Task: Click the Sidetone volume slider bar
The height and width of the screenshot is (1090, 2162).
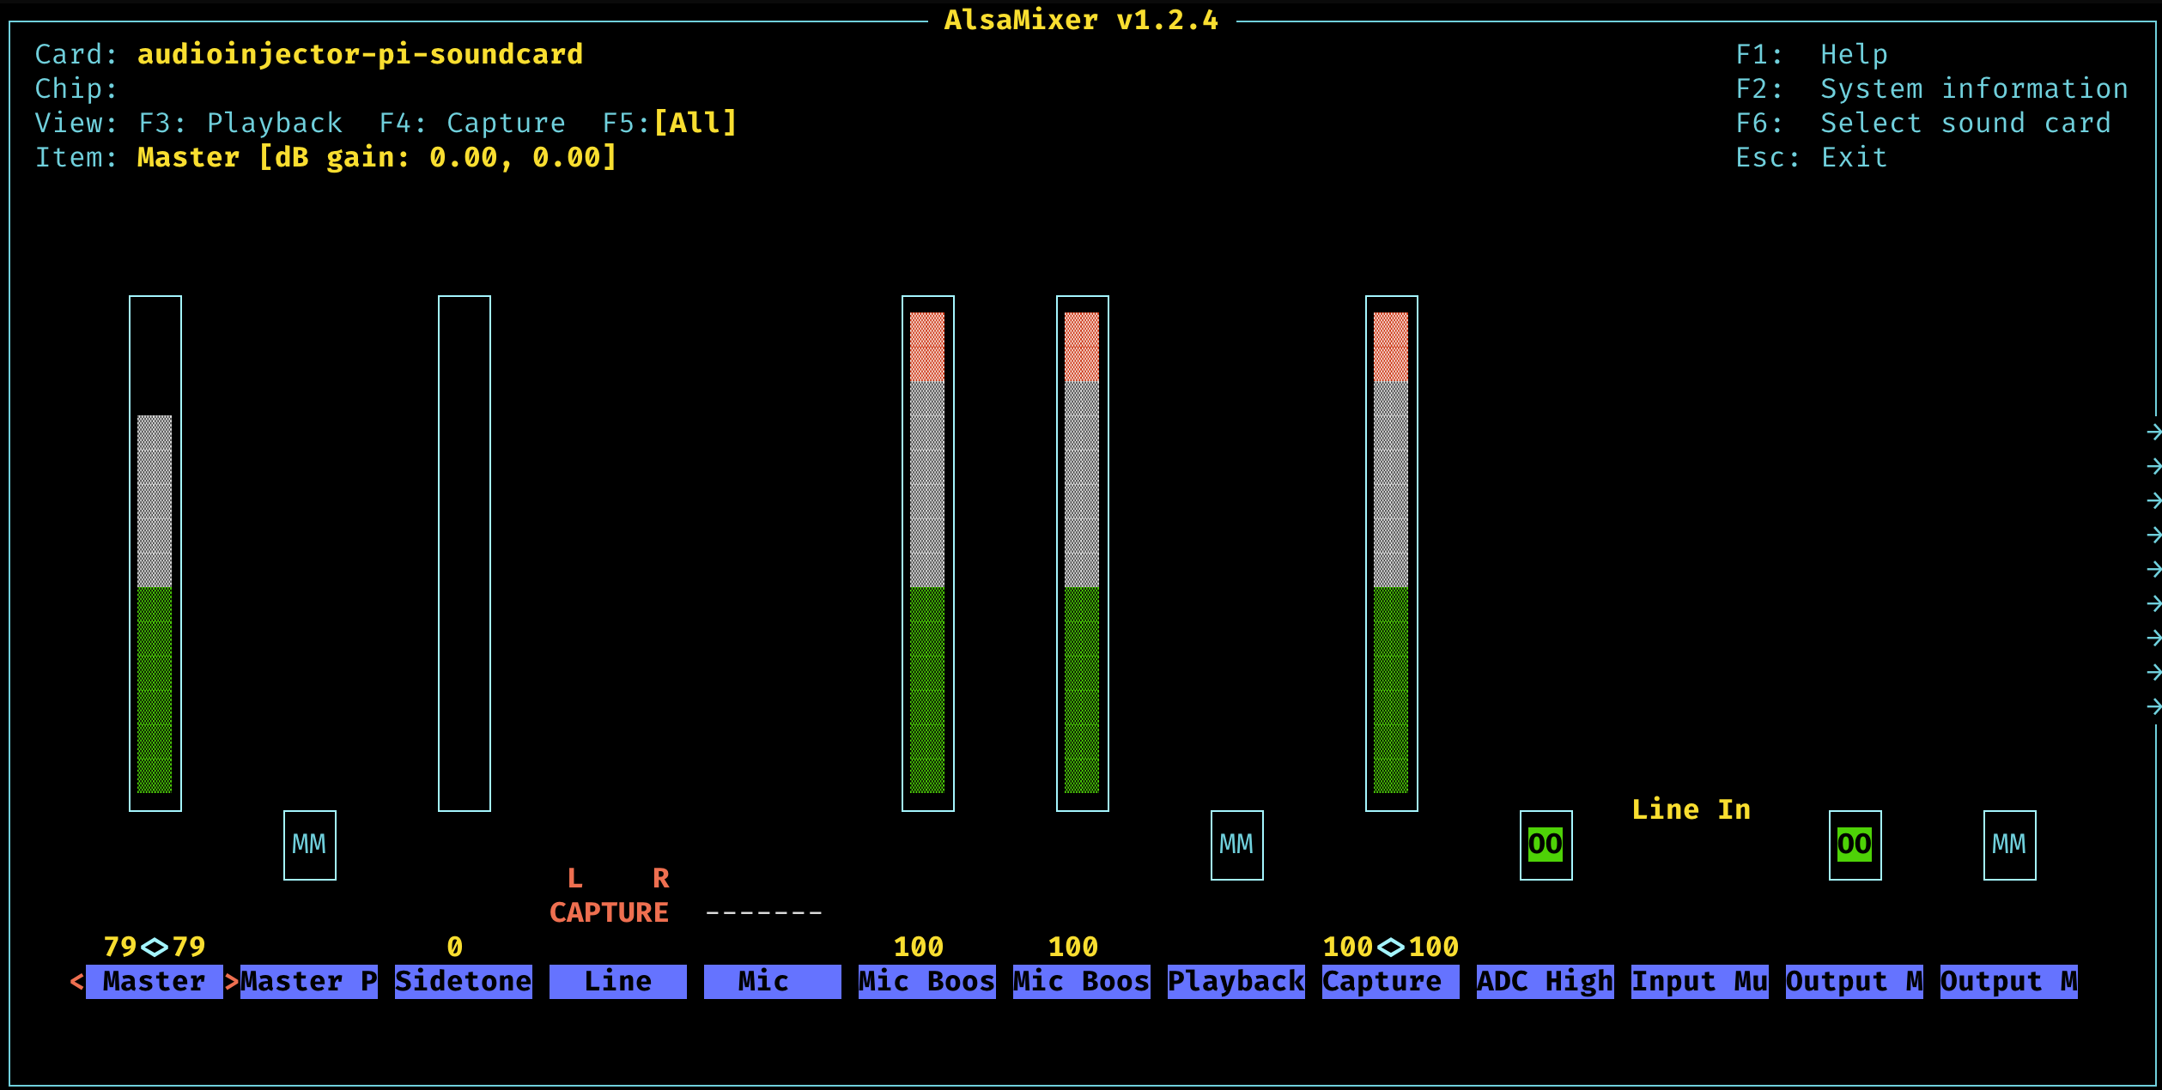Action: 465,554
